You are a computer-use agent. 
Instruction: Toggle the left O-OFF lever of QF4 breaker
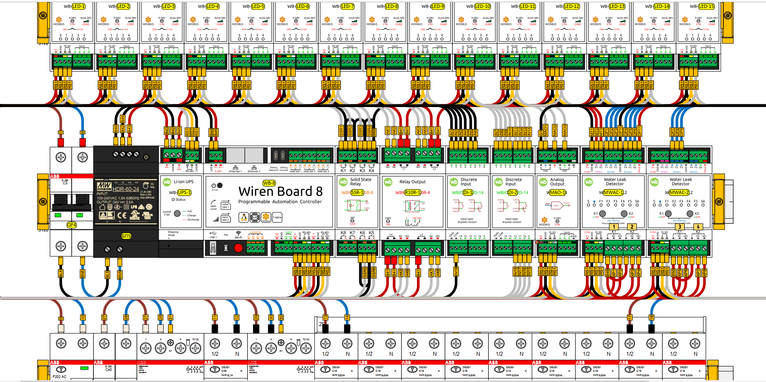click(61, 199)
